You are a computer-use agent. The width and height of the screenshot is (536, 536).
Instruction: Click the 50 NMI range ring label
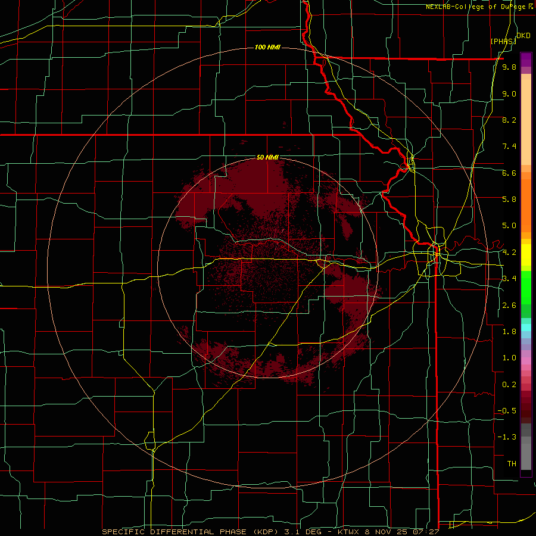267,157
